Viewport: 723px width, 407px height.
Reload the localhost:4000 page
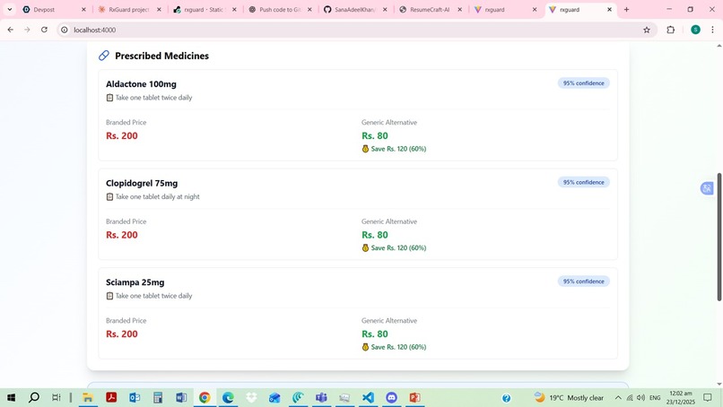click(x=44, y=30)
